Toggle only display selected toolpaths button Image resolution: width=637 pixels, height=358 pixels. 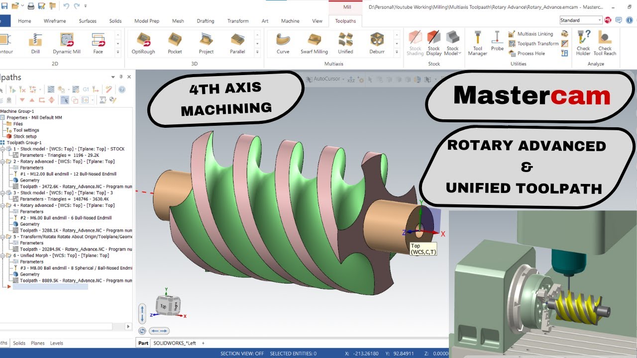(65, 100)
